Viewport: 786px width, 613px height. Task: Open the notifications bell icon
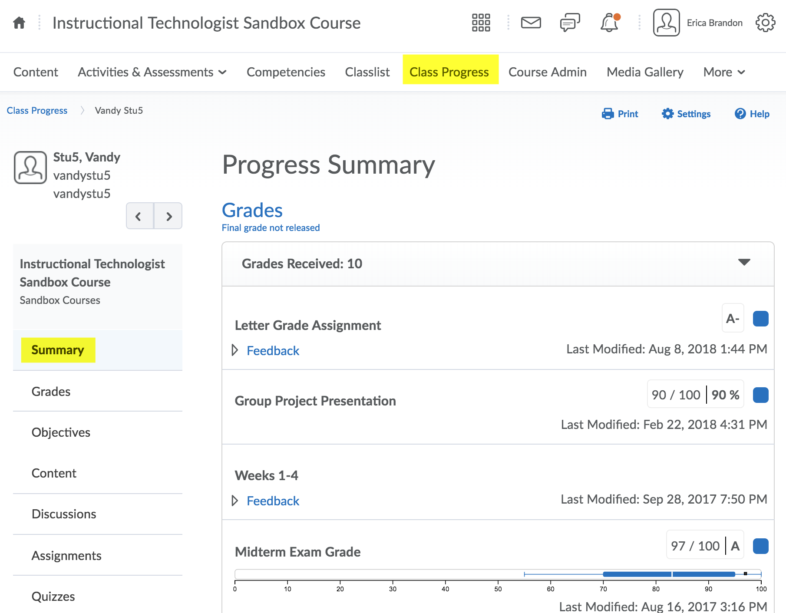point(609,23)
